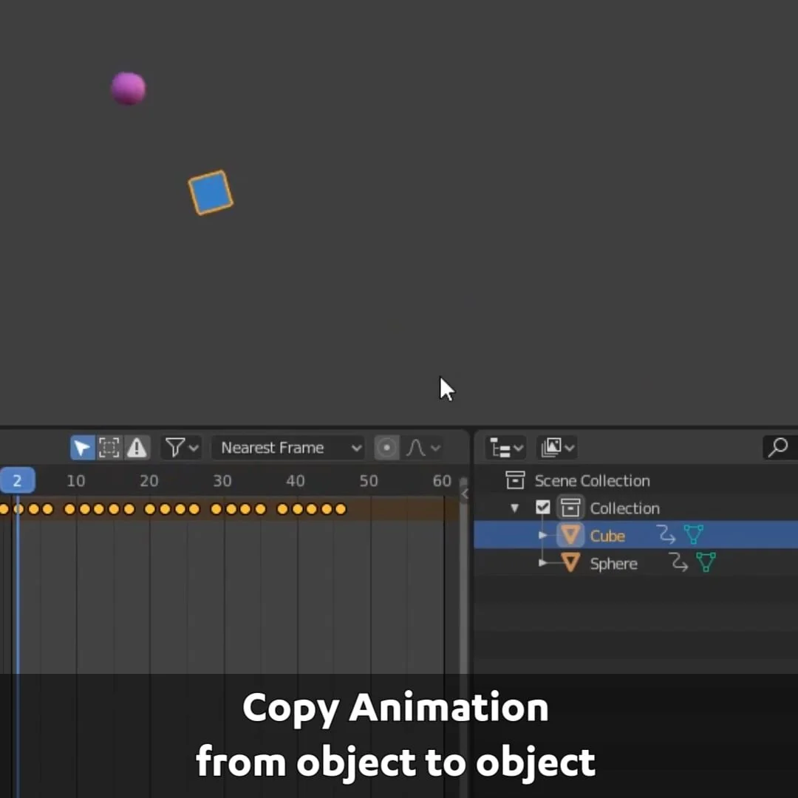798x798 pixels.
Task: Expand the Cube object triangle
Action: (543, 536)
